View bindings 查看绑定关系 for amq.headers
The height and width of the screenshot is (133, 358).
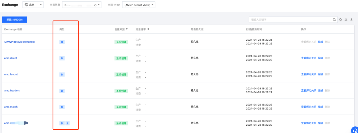pos(309,90)
